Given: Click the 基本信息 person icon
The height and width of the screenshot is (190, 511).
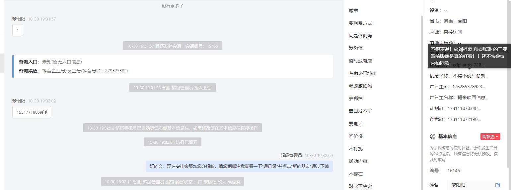Looking at the screenshot, I should tap(432, 136).
